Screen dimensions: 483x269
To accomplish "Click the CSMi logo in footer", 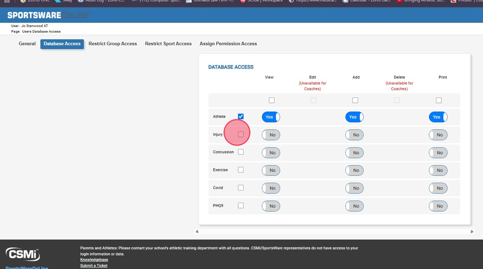I will (23, 254).
